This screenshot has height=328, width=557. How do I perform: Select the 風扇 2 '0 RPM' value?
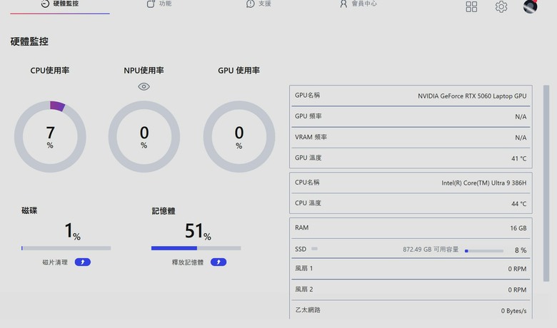[x=517, y=289]
